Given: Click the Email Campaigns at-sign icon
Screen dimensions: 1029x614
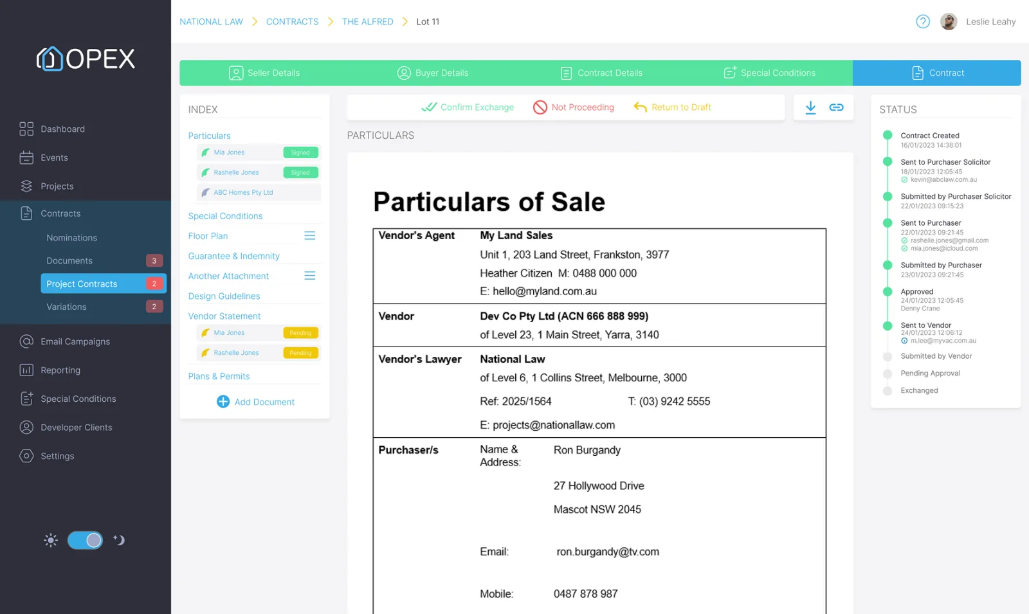Looking at the screenshot, I should 26,341.
